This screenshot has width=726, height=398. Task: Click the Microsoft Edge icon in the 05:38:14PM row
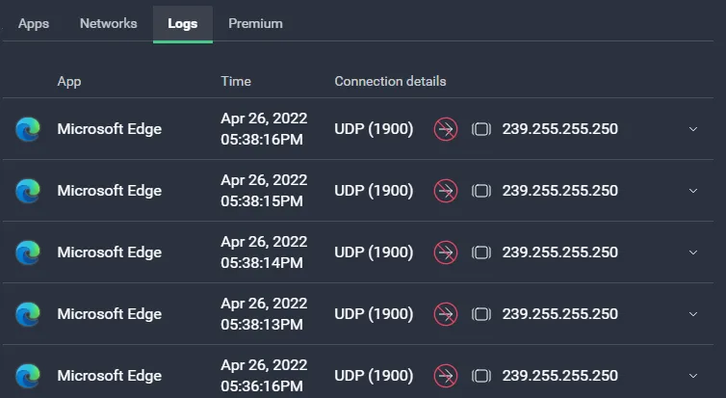tap(28, 252)
